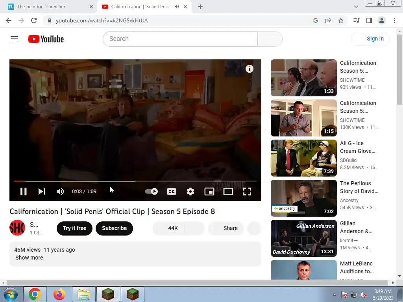Select the Californication browser tab
Screen dimensions: 403x302
140,7
